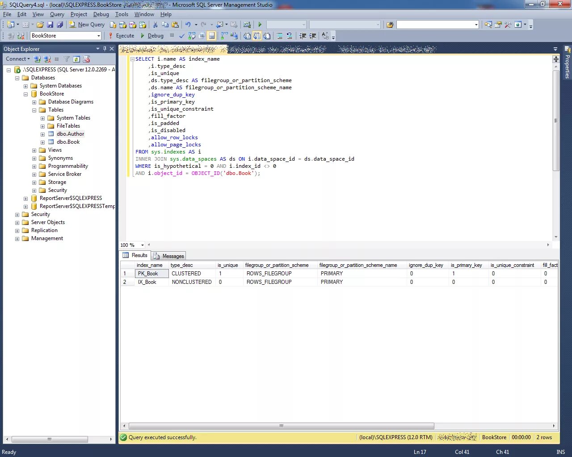This screenshot has width=572, height=457.
Task: Select Results to Grid output mode
Action: pos(257,36)
